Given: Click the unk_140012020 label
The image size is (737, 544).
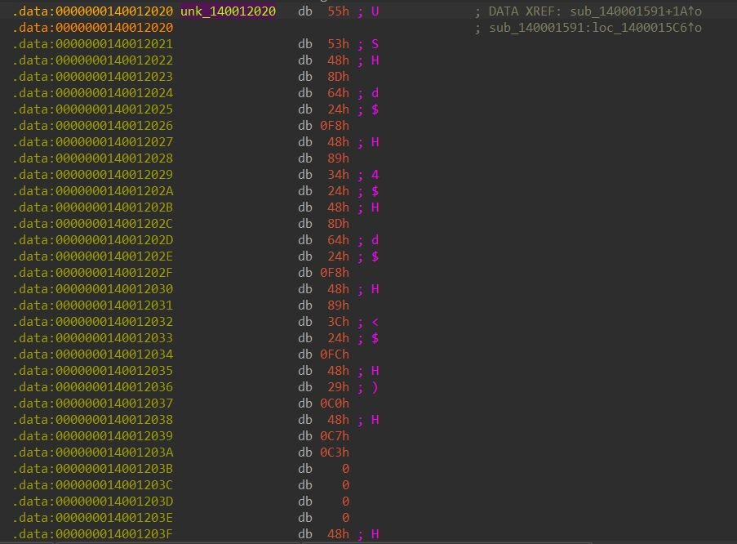Looking at the screenshot, I should point(228,11).
